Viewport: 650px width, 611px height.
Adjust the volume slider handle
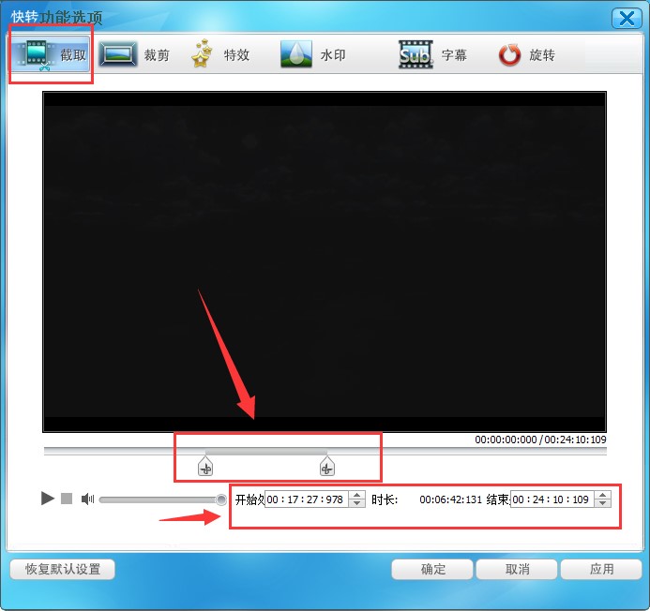221,499
